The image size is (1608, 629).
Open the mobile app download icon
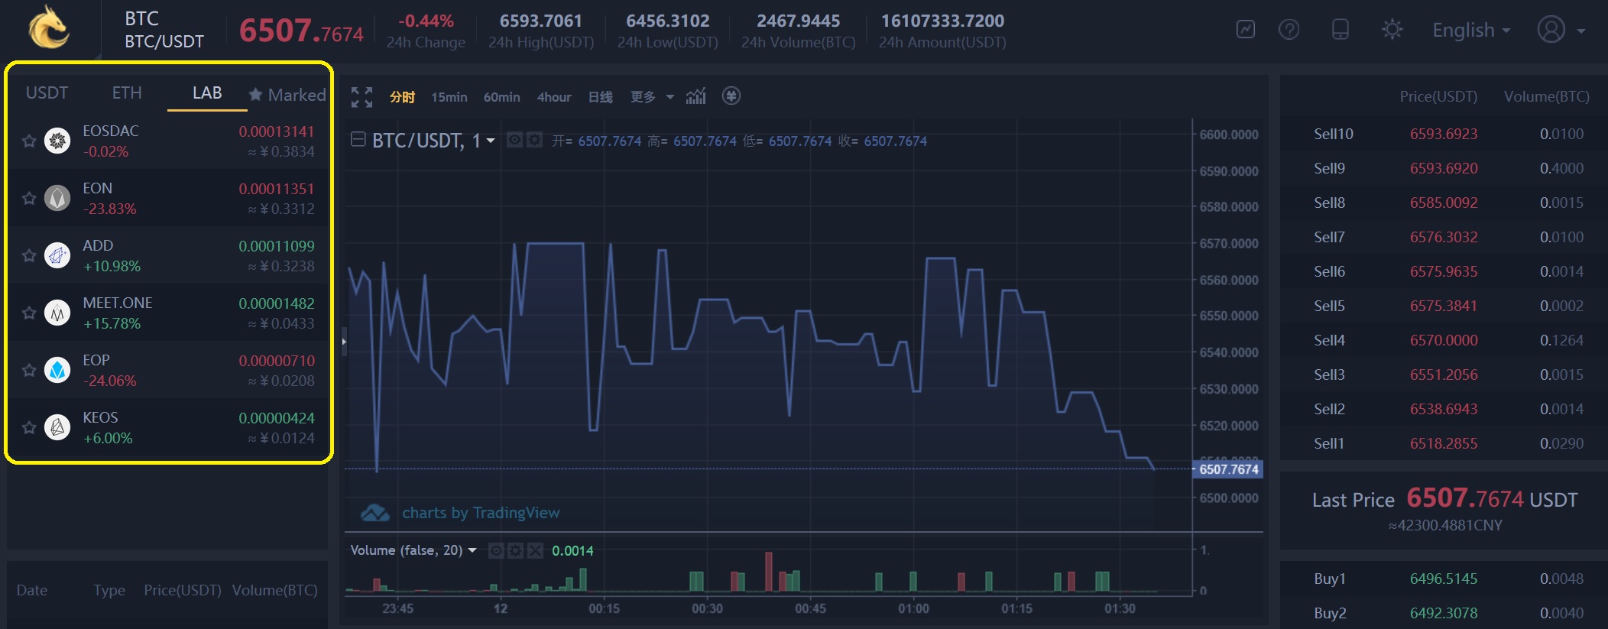[x=1340, y=30]
